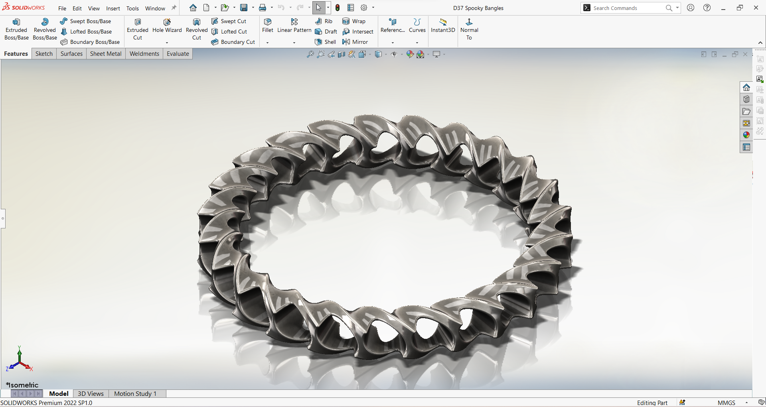
Task: Choose the Boundary Cut feature
Action: 233,42
